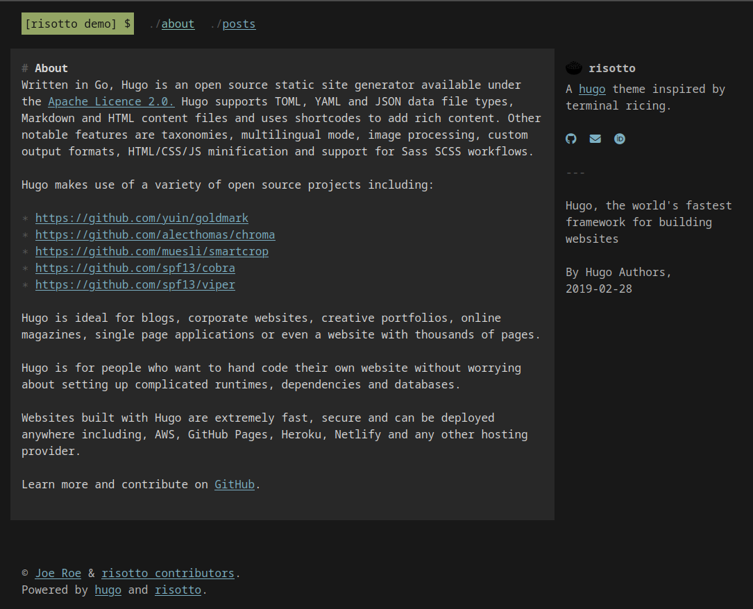Viewport: 753px width, 609px height.
Task: Open the GitHub profile icon in sidebar
Action: 571,139
